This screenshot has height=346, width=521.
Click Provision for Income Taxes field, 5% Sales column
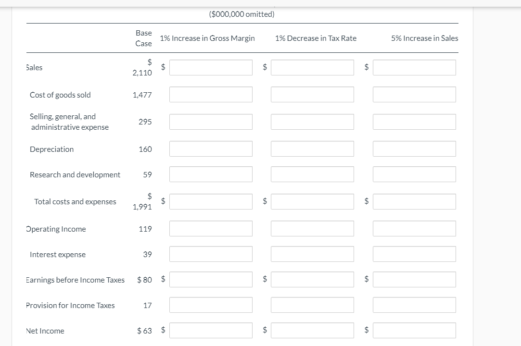point(414,305)
